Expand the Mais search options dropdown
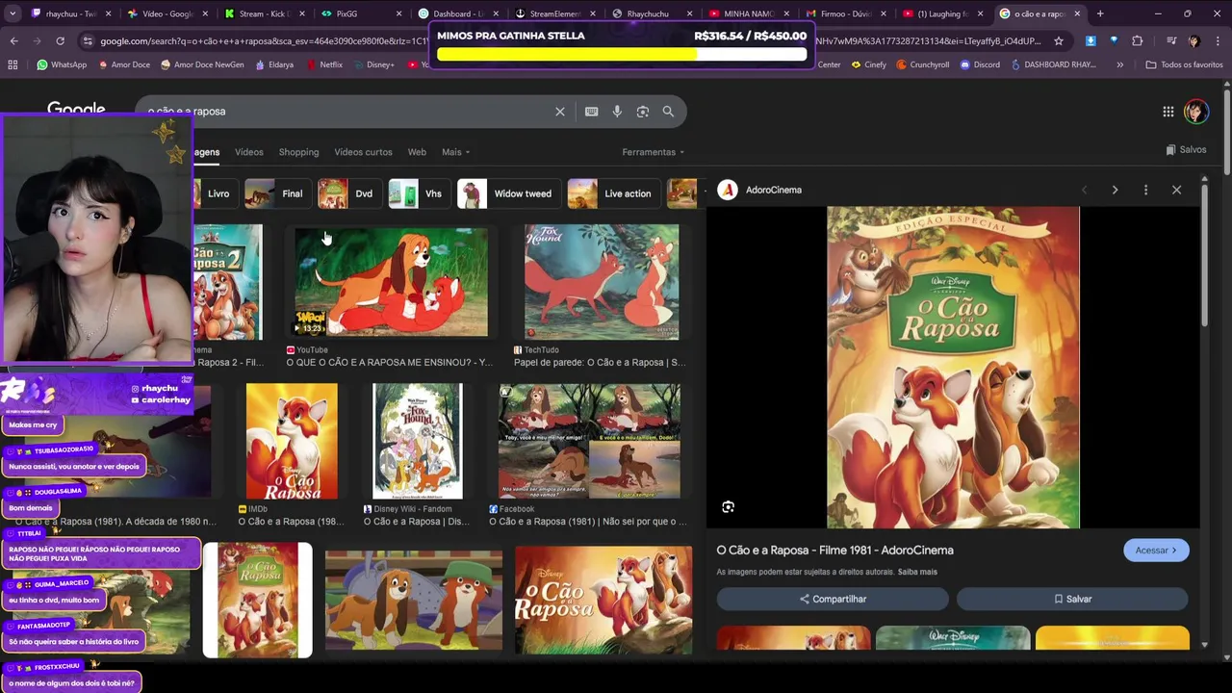Screen dimensions: 1232x693 (x=455, y=152)
